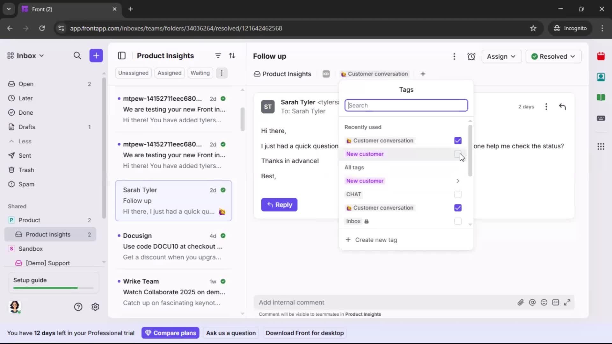Check the CHAT tag checkbox
The width and height of the screenshot is (612, 344).
(x=458, y=194)
